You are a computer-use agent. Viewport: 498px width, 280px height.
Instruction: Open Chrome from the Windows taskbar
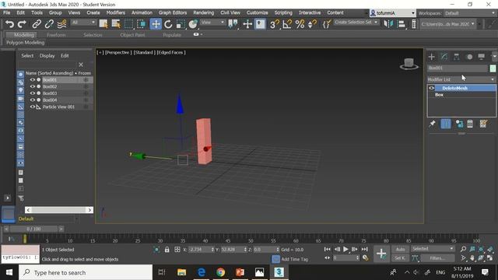220,272
